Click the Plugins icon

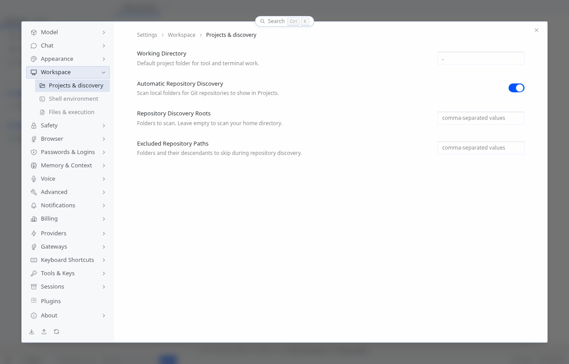(34, 301)
